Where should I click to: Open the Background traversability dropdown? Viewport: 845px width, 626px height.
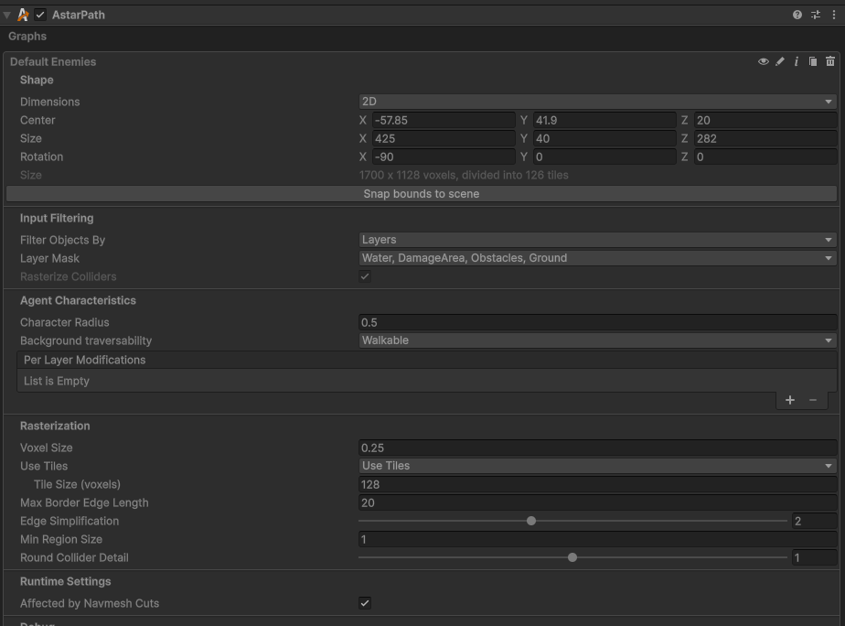tap(597, 340)
